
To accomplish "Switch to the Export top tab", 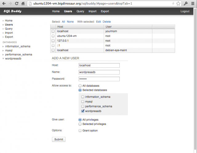I will 105,11.
